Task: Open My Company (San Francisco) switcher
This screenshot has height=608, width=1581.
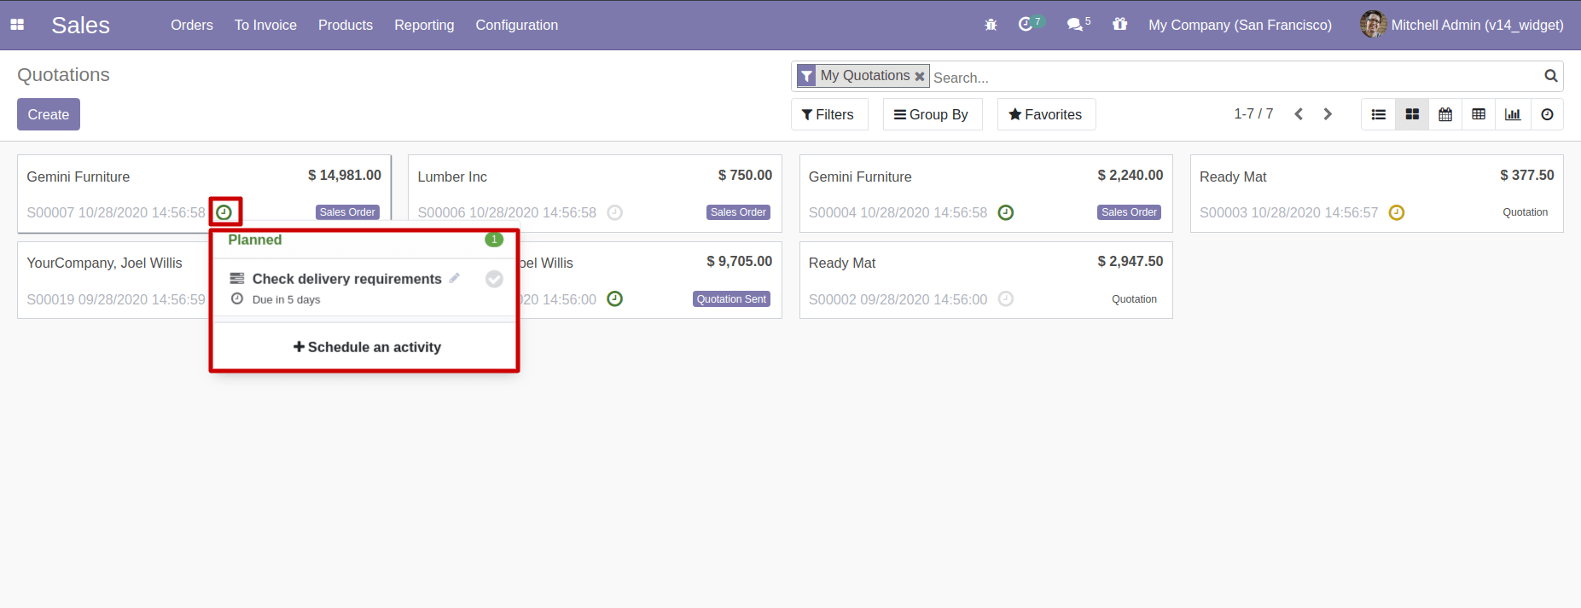Action: click(x=1240, y=25)
